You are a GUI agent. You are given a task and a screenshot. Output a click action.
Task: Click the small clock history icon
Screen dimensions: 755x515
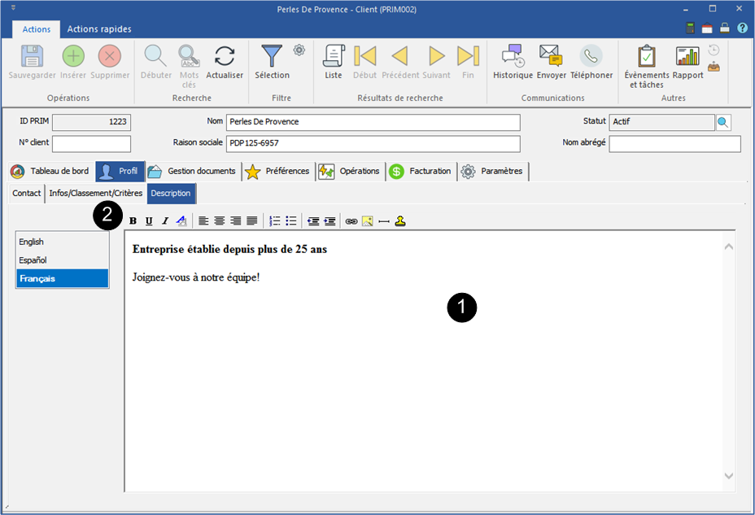coord(714,50)
